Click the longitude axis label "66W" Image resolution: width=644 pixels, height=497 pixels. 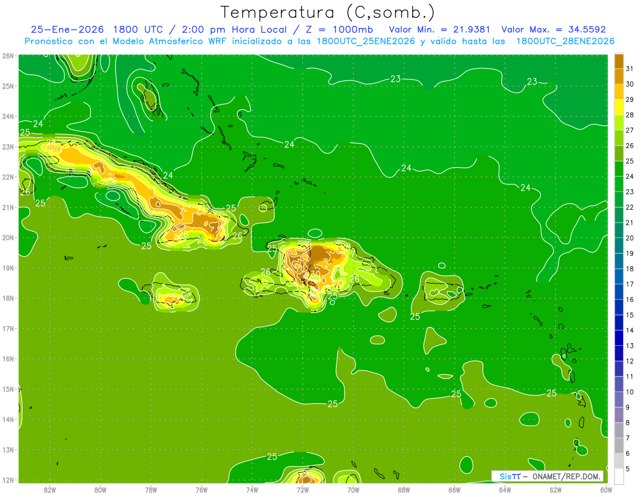click(x=455, y=489)
